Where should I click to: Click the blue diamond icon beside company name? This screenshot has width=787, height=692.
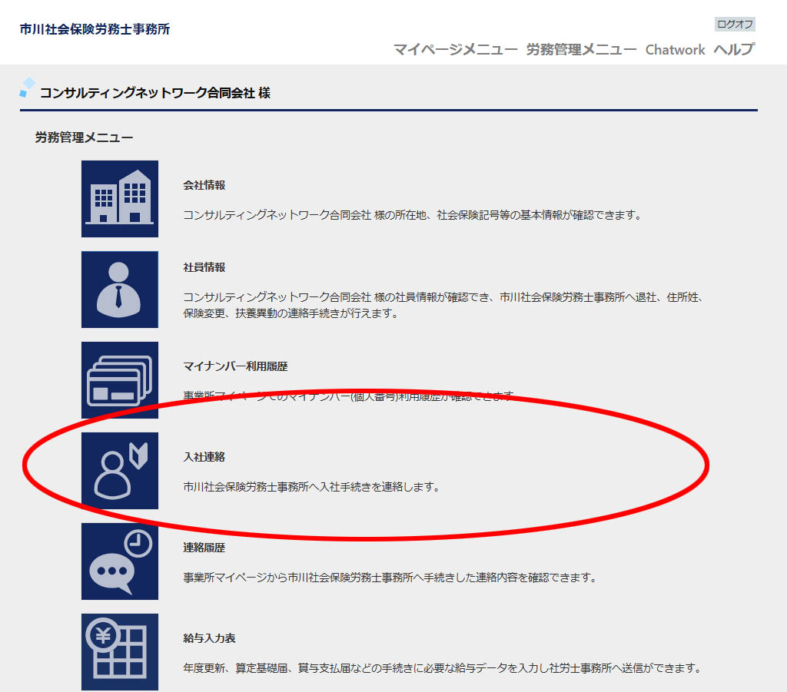click(x=28, y=88)
